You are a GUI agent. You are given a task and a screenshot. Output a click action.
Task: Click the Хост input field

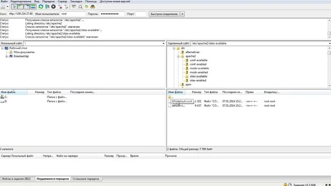tap(21, 14)
